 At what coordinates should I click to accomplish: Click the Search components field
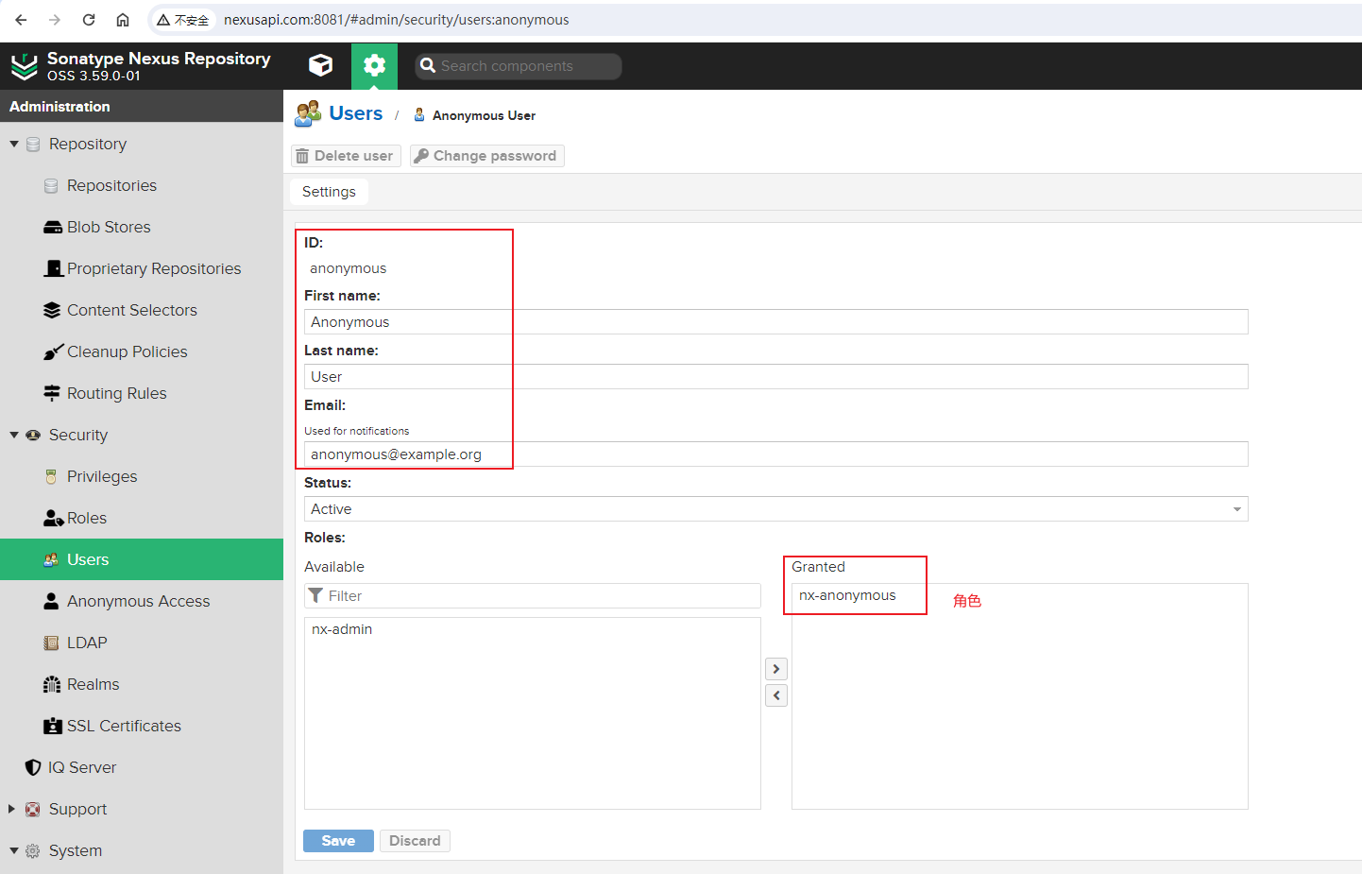pyautogui.click(x=518, y=66)
